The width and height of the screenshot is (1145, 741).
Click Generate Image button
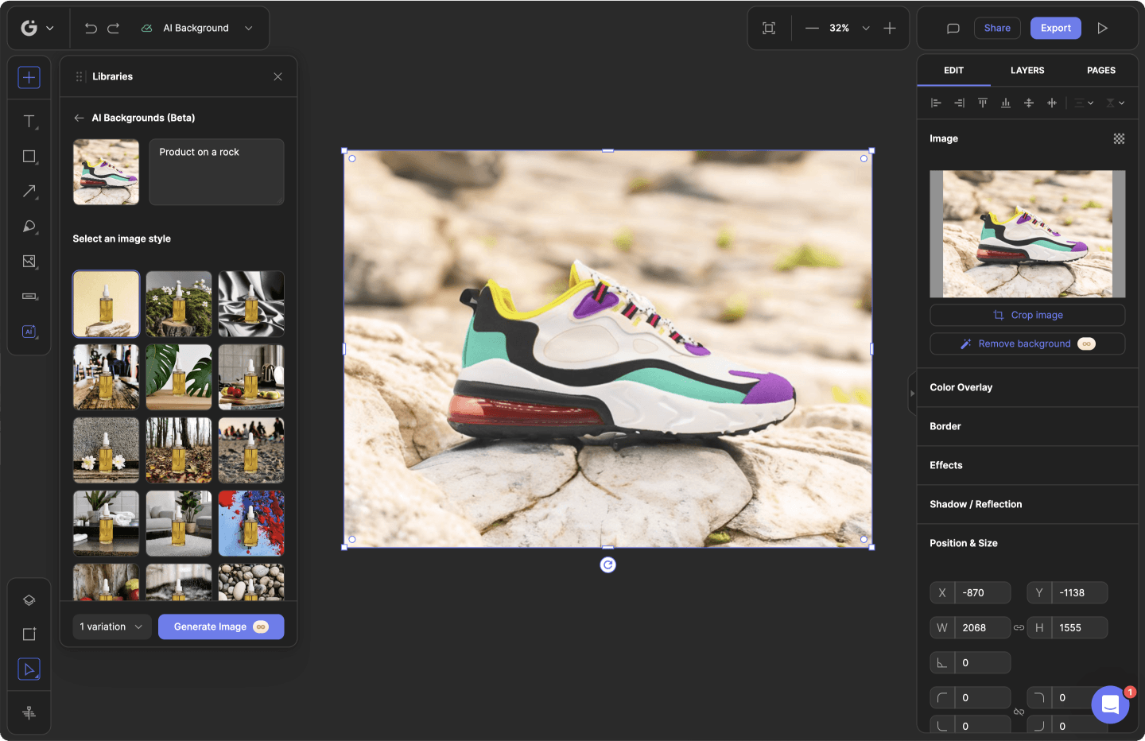pos(221,627)
